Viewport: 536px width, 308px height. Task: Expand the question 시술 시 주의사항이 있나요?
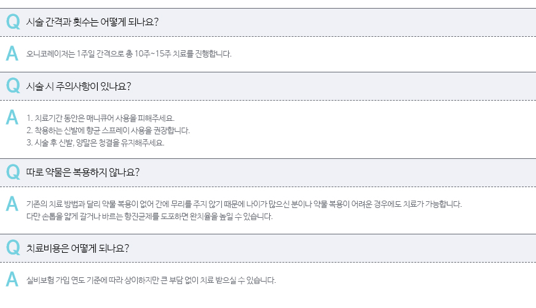click(79, 86)
